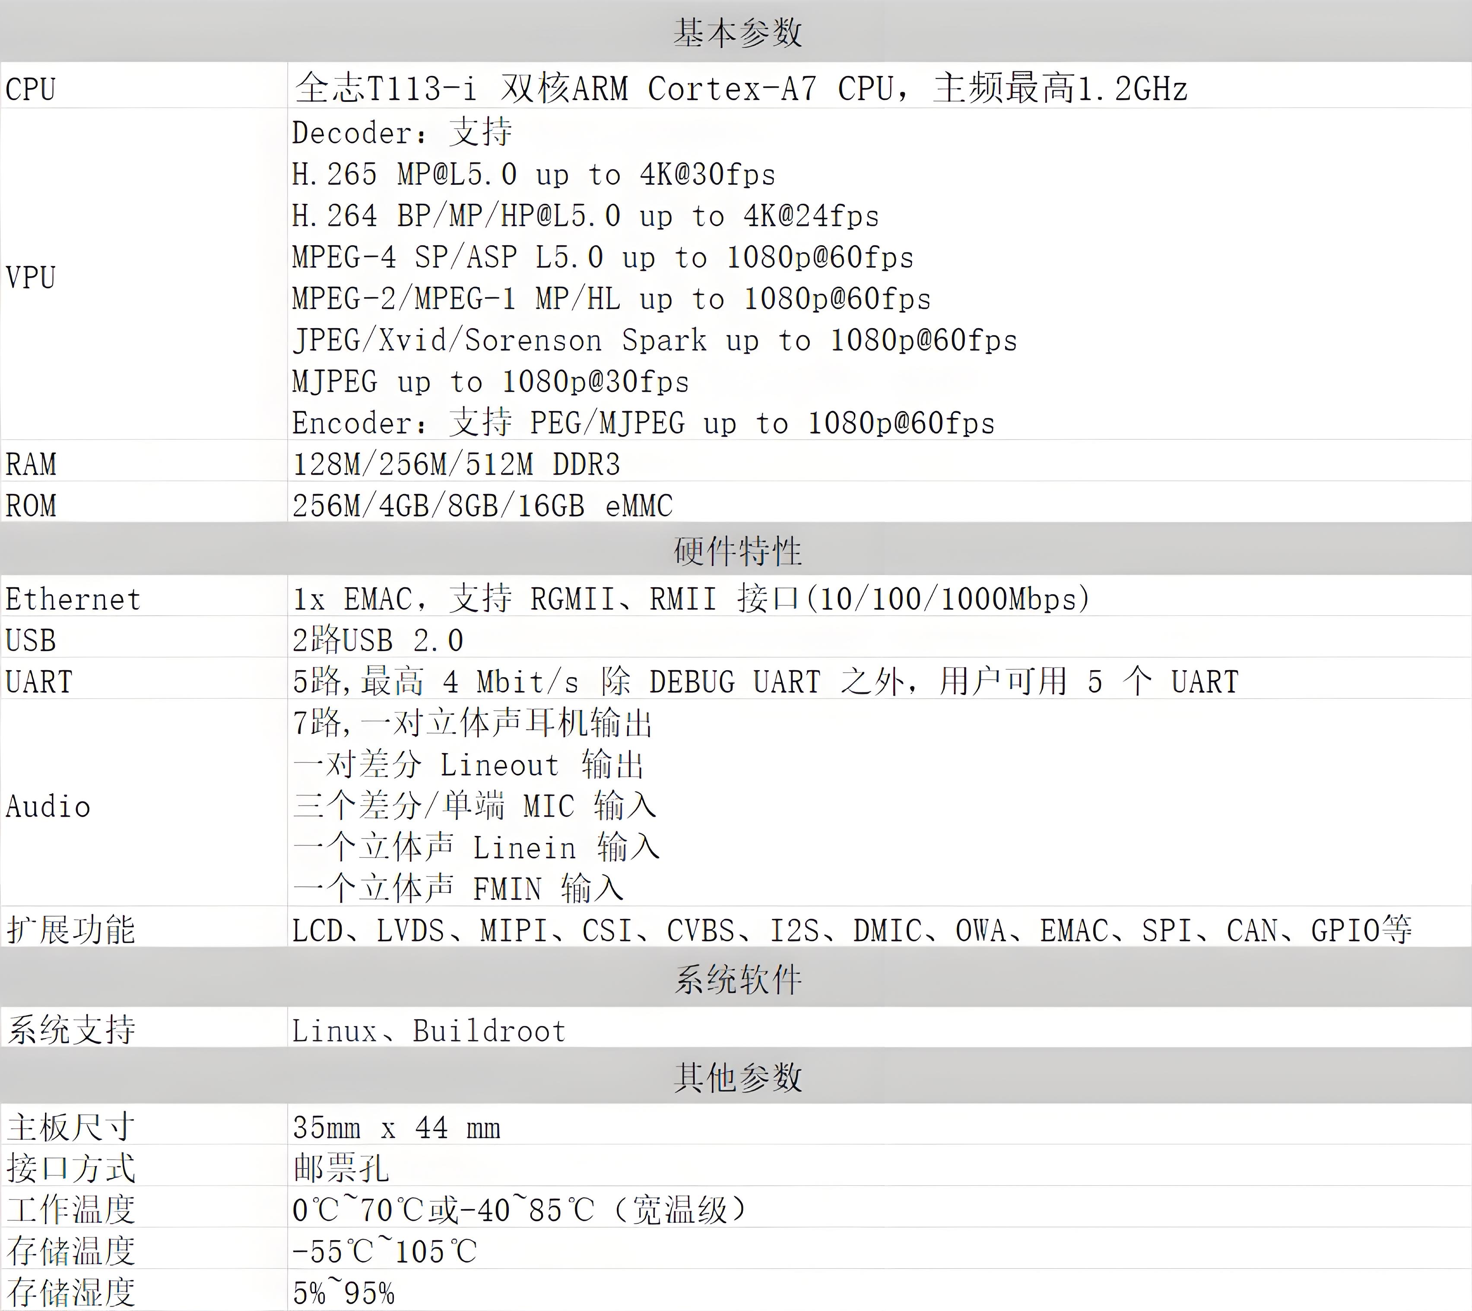
Task: Click the 2路USB 2.0 value
Action: pos(378,640)
